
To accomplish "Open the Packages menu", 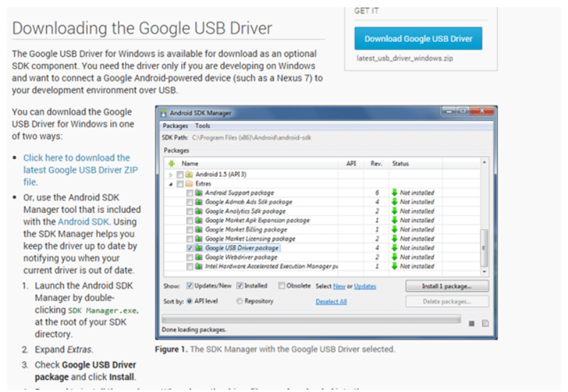I will 175,126.
